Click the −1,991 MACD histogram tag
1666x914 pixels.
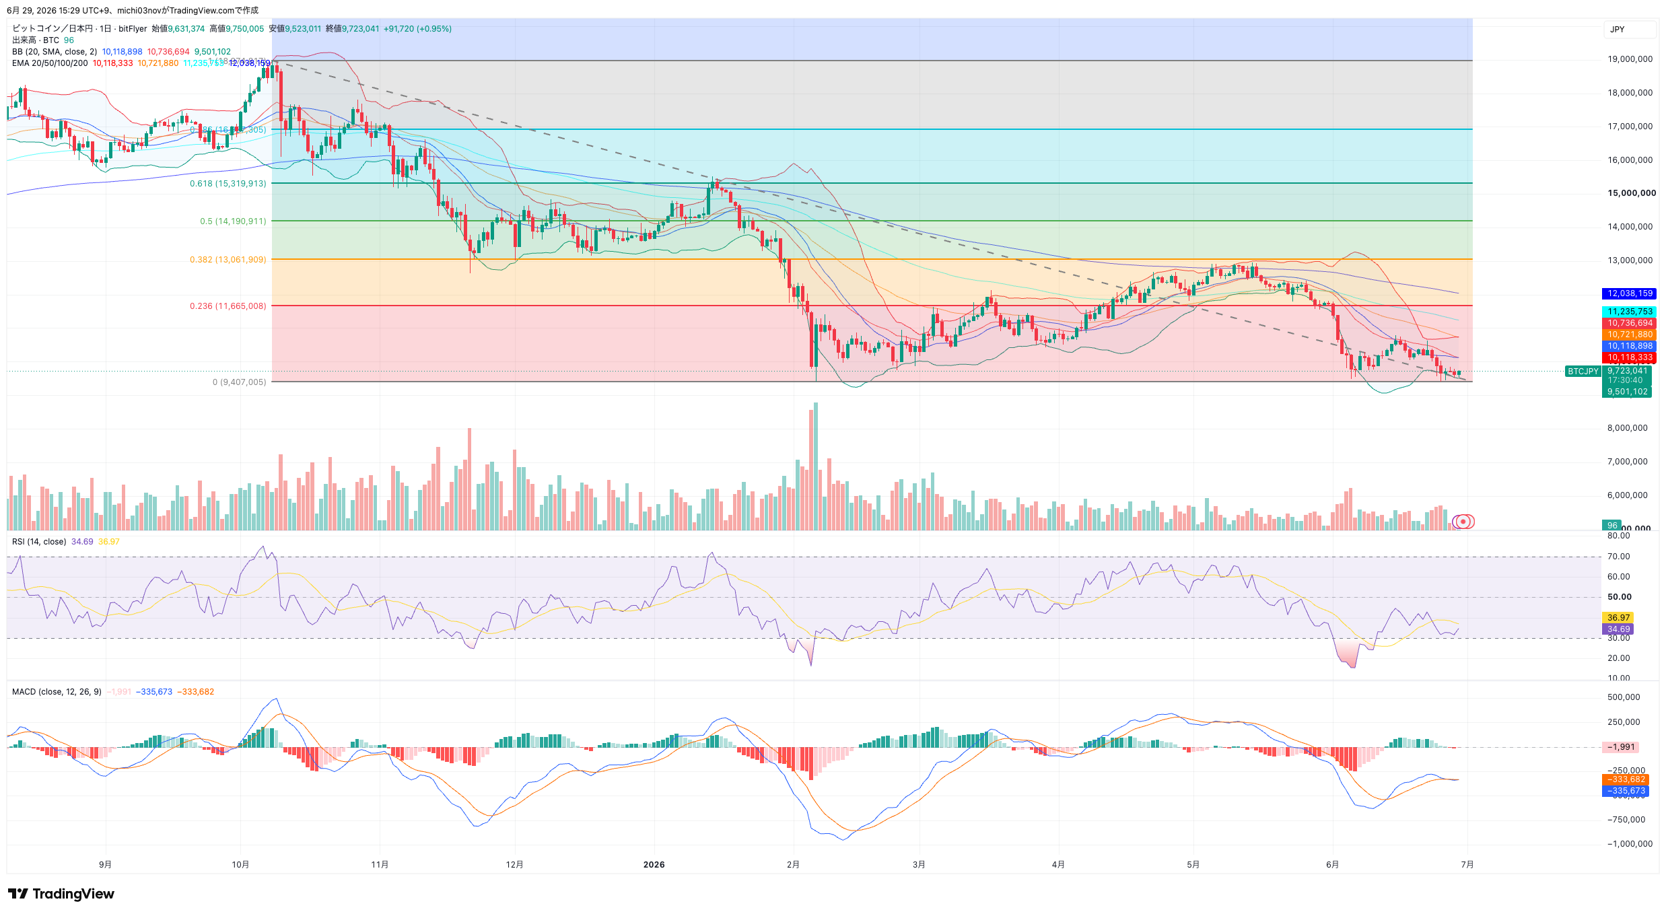tap(1621, 748)
